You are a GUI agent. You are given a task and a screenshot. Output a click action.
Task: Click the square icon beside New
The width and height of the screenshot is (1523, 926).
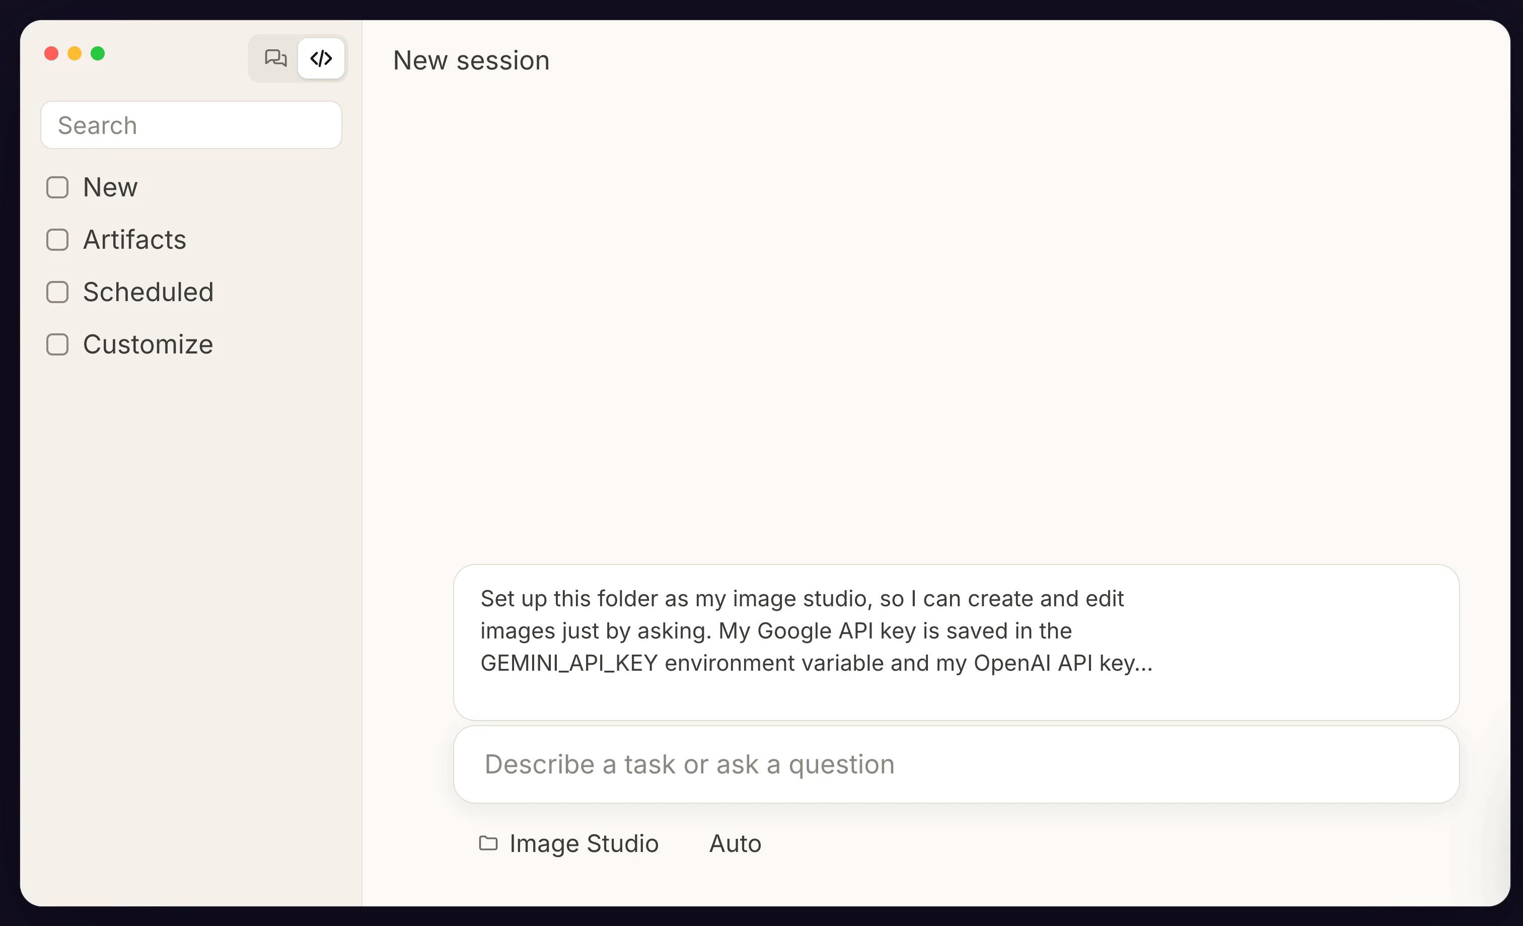point(57,187)
